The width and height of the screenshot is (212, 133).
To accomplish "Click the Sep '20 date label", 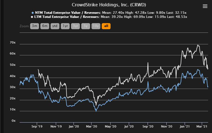I will tap(148, 127).
